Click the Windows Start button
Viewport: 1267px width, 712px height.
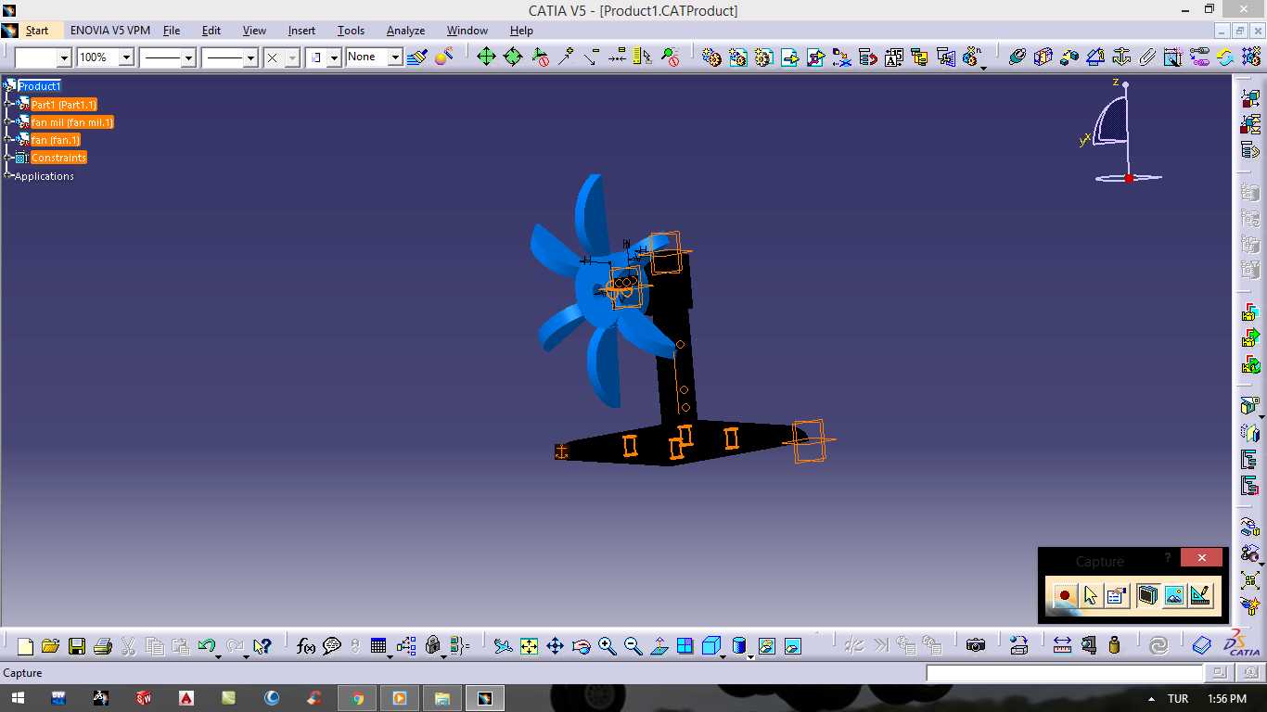pyautogui.click(x=19, y=698)
